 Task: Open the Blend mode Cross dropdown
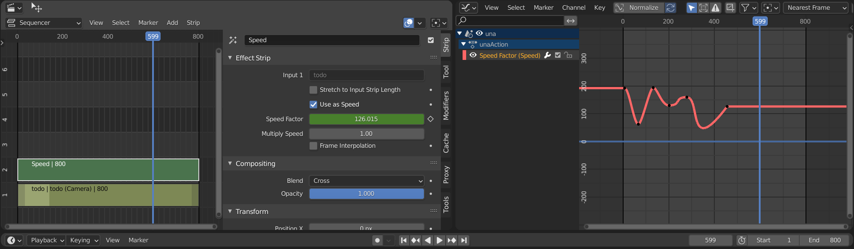point(366,181)
